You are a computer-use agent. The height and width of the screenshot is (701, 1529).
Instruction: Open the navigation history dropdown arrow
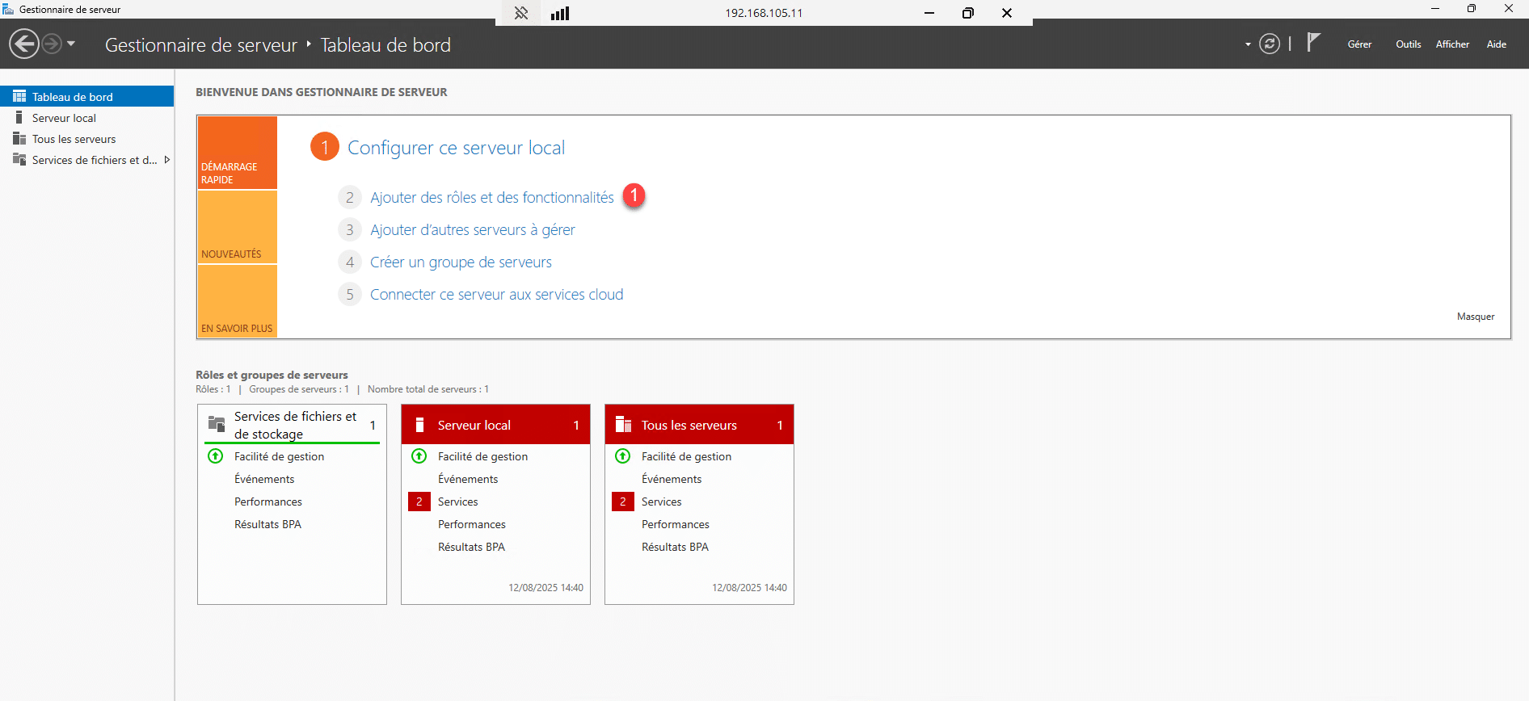point(71,44)
